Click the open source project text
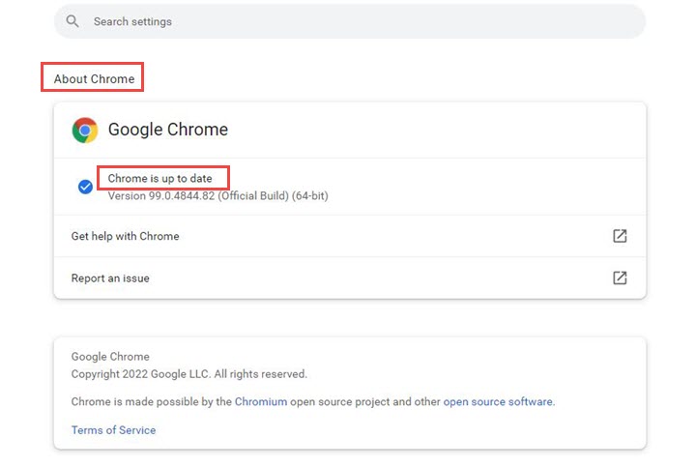 tap(354, 401)
